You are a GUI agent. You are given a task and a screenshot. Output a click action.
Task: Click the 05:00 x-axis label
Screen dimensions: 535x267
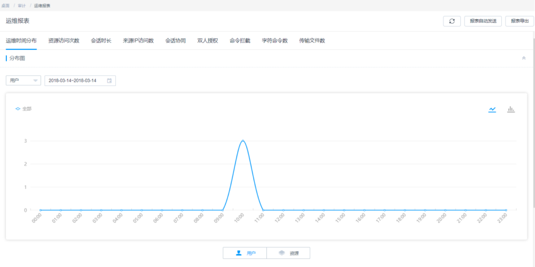tap(138, 218)
